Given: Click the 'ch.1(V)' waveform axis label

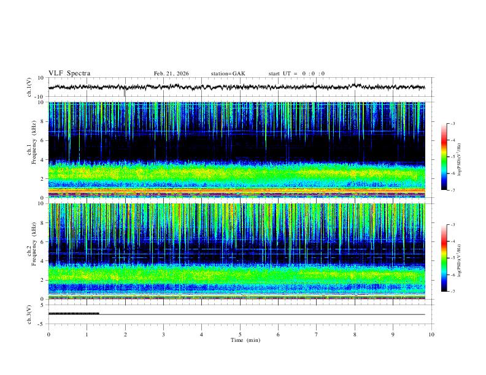Looking at the screenshot, I should point(29,87).
